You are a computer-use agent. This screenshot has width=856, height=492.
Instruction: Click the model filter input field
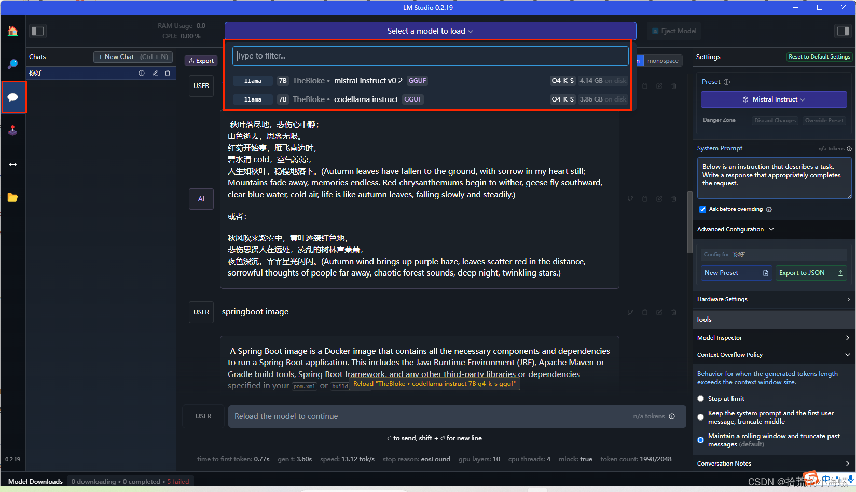(430, 56)
